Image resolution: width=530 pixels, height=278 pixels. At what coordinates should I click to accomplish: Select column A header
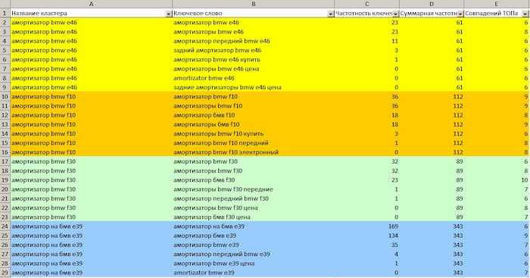(x=92, y=4)
